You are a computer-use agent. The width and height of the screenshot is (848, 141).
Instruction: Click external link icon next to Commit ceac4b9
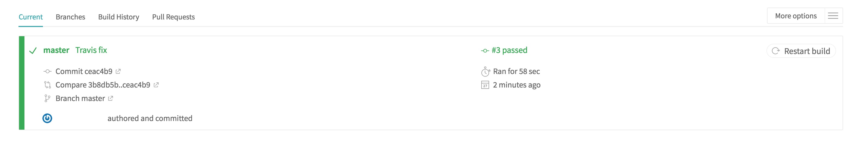click(x=118, y=71)
